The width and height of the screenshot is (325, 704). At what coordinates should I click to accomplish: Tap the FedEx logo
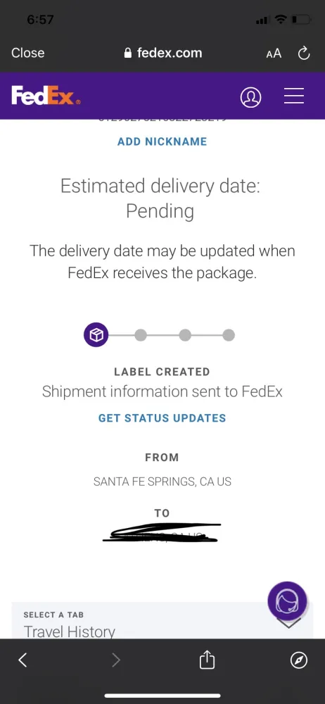click(46, 96)
